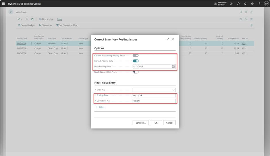This screenshot has width=270, height=156.
Task: Open General Ledger action
Action: pyautogui.click(x=26, y=25)
